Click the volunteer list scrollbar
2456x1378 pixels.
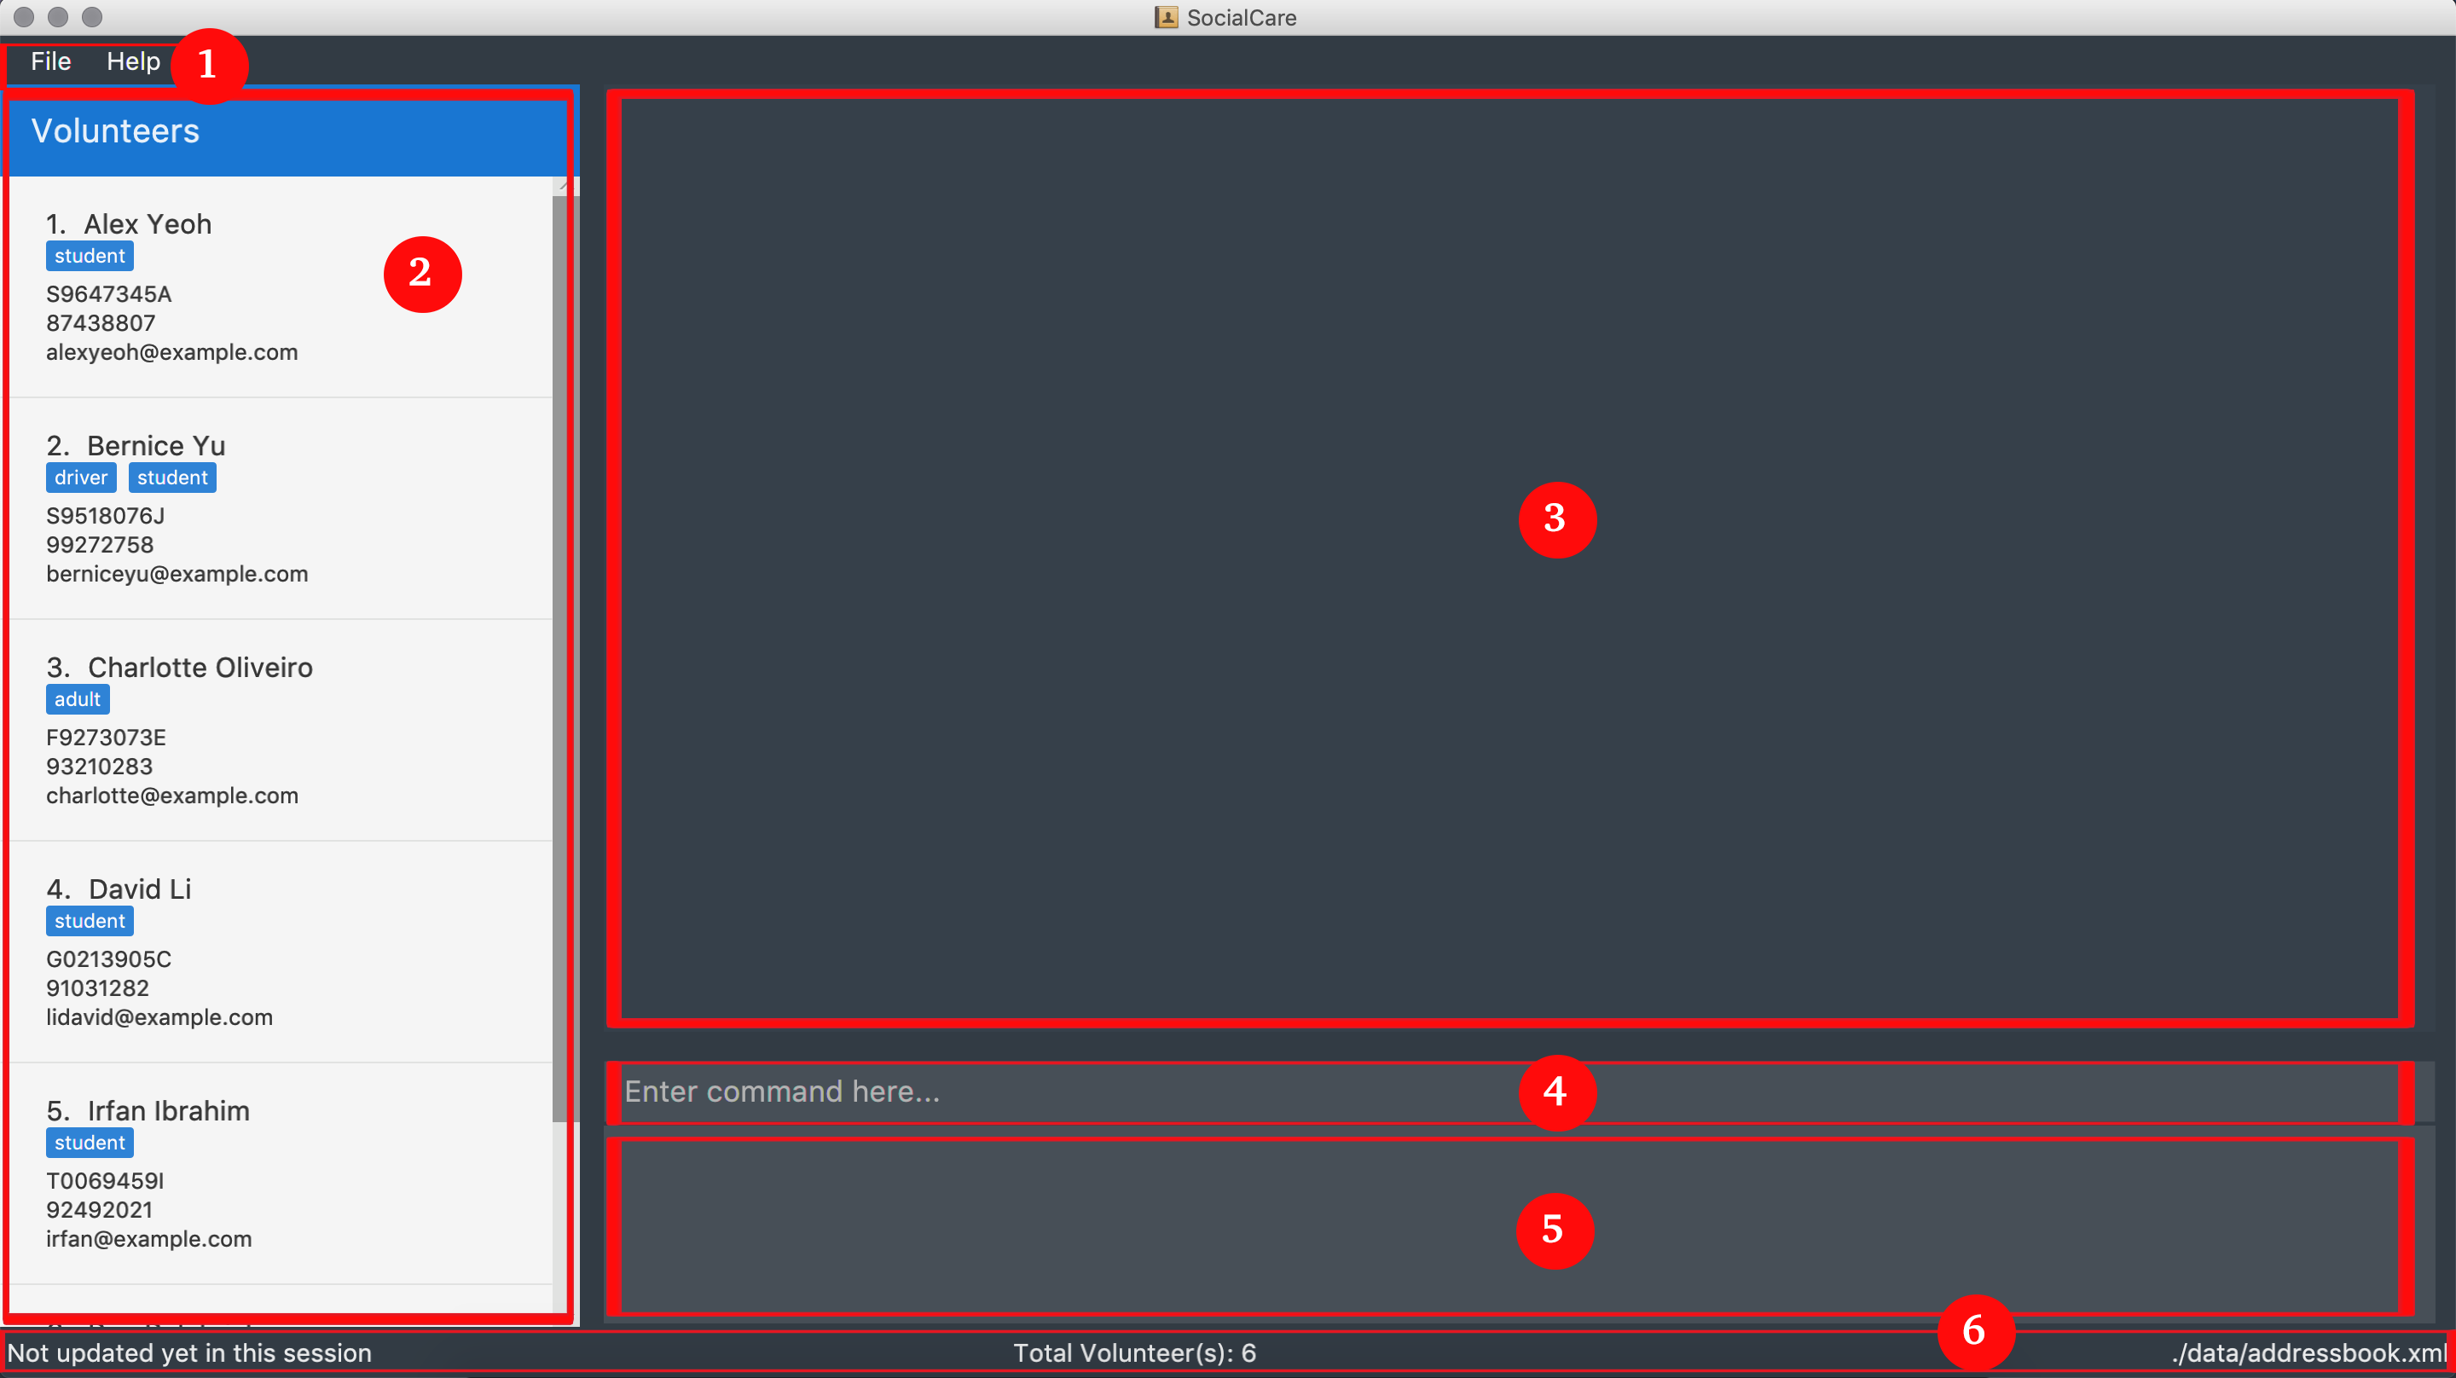pos(565,658)
